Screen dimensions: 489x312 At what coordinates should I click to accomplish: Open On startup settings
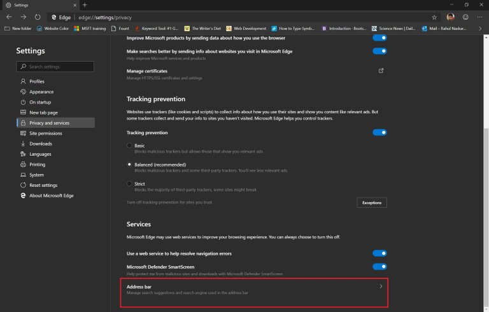[55, 102]
